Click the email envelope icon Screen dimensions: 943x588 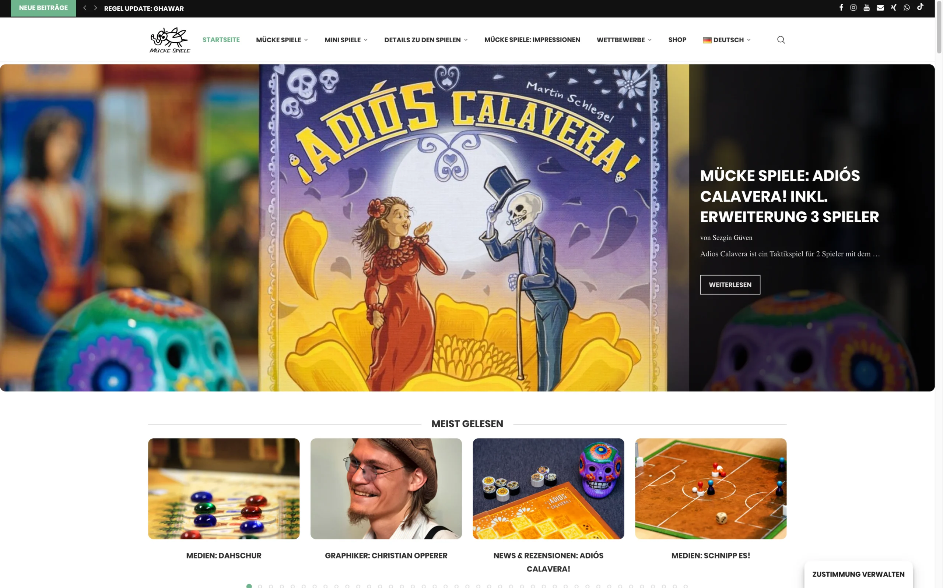click(x=880, y=8)
